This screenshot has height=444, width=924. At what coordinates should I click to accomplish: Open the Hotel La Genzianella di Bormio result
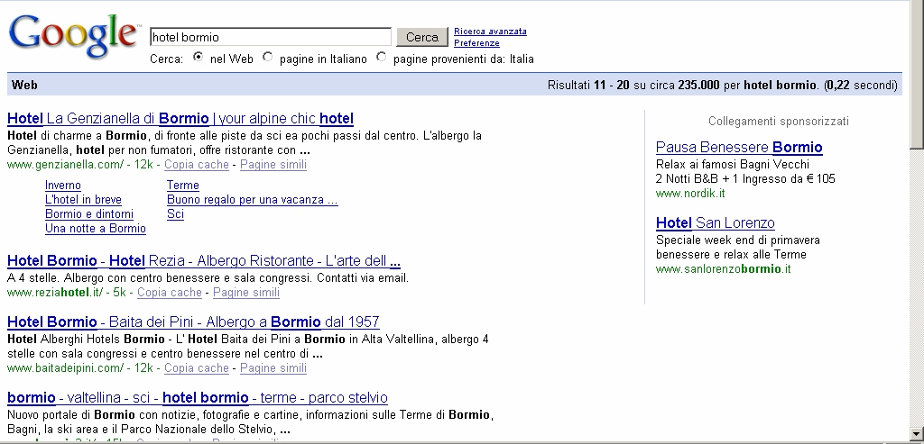pos(180,119)
